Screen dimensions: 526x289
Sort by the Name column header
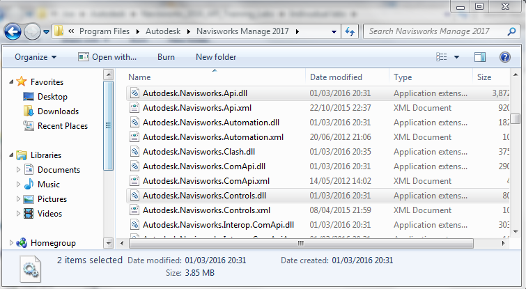[x=215, y=77]
